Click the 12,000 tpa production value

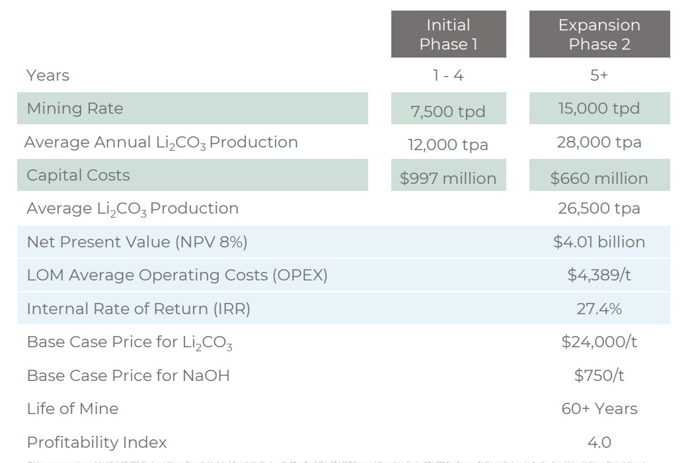448,145
